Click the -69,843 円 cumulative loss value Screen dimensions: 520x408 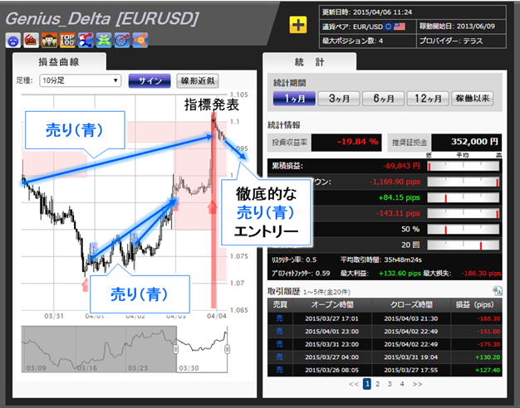point(401,166)
